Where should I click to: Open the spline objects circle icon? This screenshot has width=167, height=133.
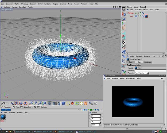coord(68,103)
